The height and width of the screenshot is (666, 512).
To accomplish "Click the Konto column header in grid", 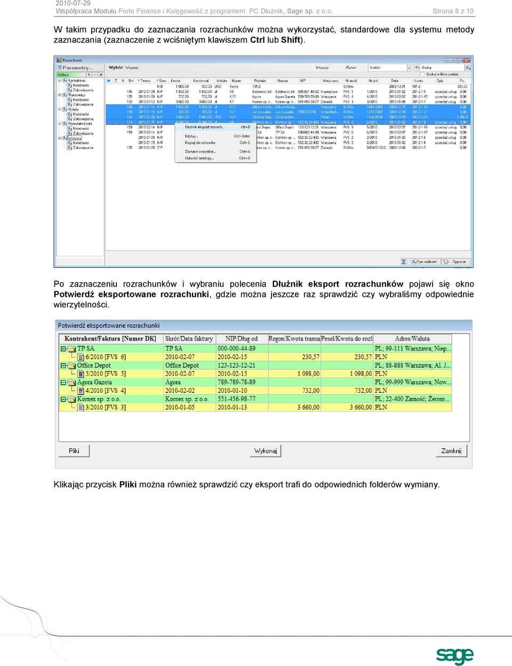I will [419, 81].
